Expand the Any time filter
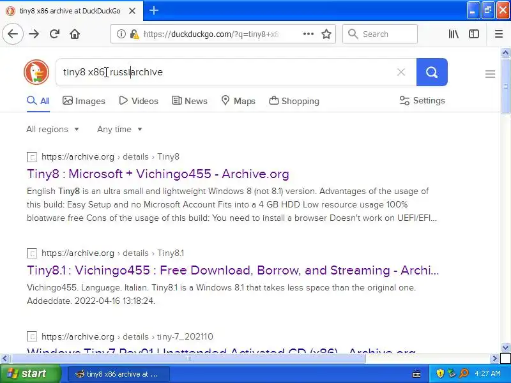 tap(119, 130)
